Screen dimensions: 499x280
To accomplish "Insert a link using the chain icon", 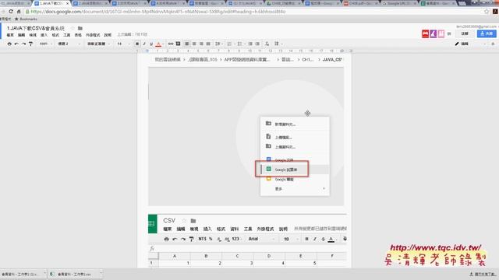I will (x=171, y=44).
